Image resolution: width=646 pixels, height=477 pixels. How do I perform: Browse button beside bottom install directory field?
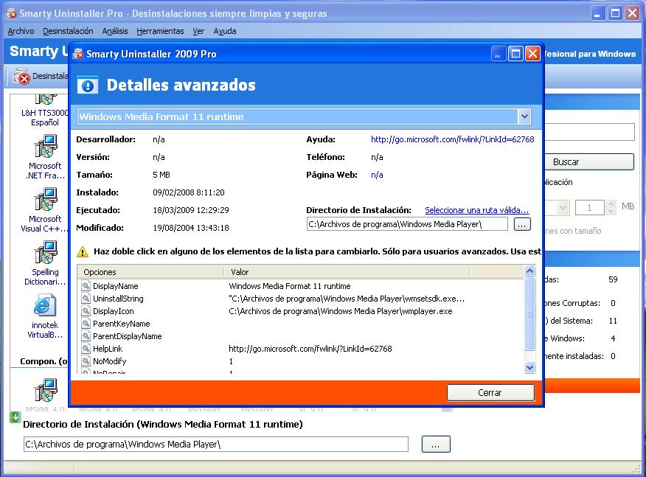point(436,445)
